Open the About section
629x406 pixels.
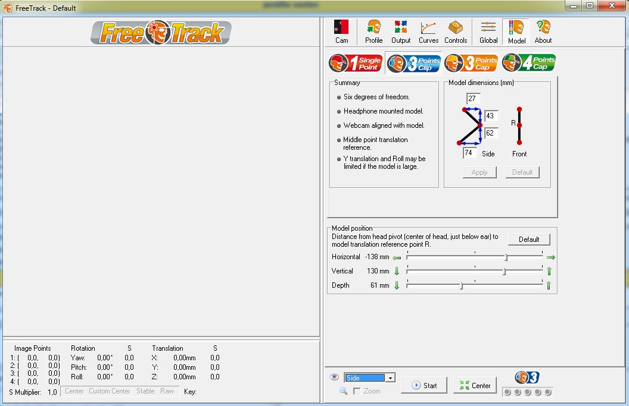coord(543,32)
